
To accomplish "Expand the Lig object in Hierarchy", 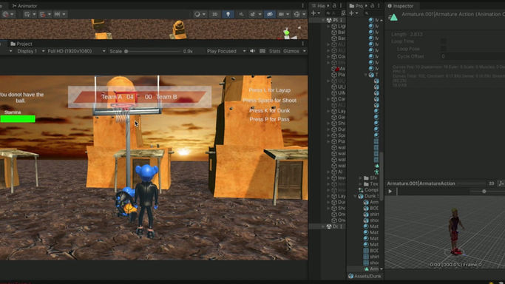I will 328,26.
